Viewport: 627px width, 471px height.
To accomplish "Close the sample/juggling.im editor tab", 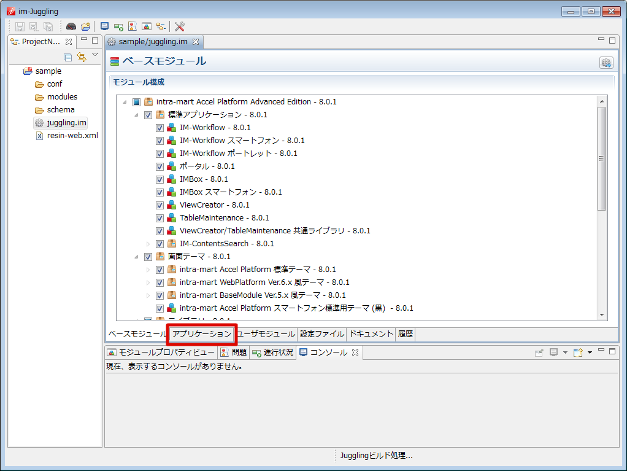I will [196, 42].
